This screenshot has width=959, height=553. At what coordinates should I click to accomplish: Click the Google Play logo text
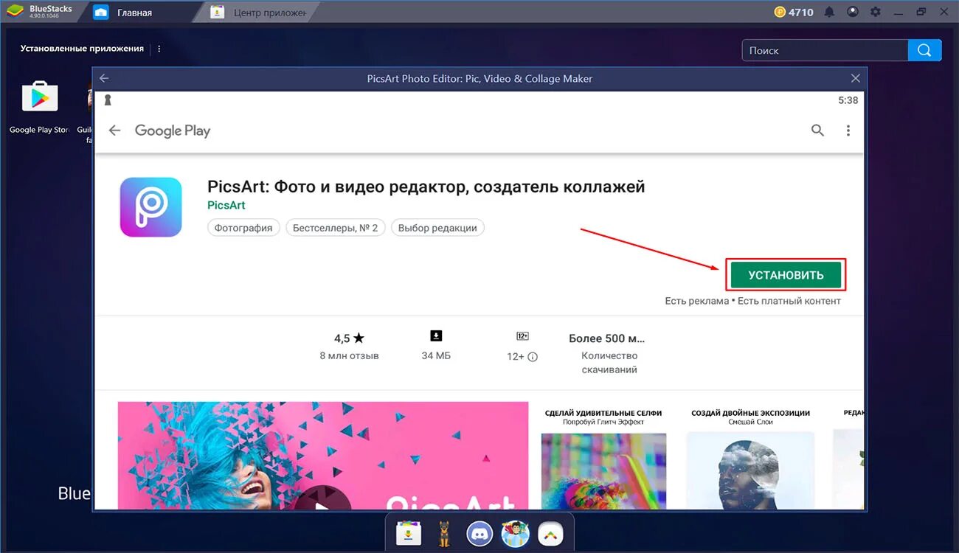(173, 131)
